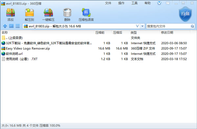Click the 文本文档 type cell
Image resolution: width=197 pixels, height=129 pixels.
click(x=137, y=59)
